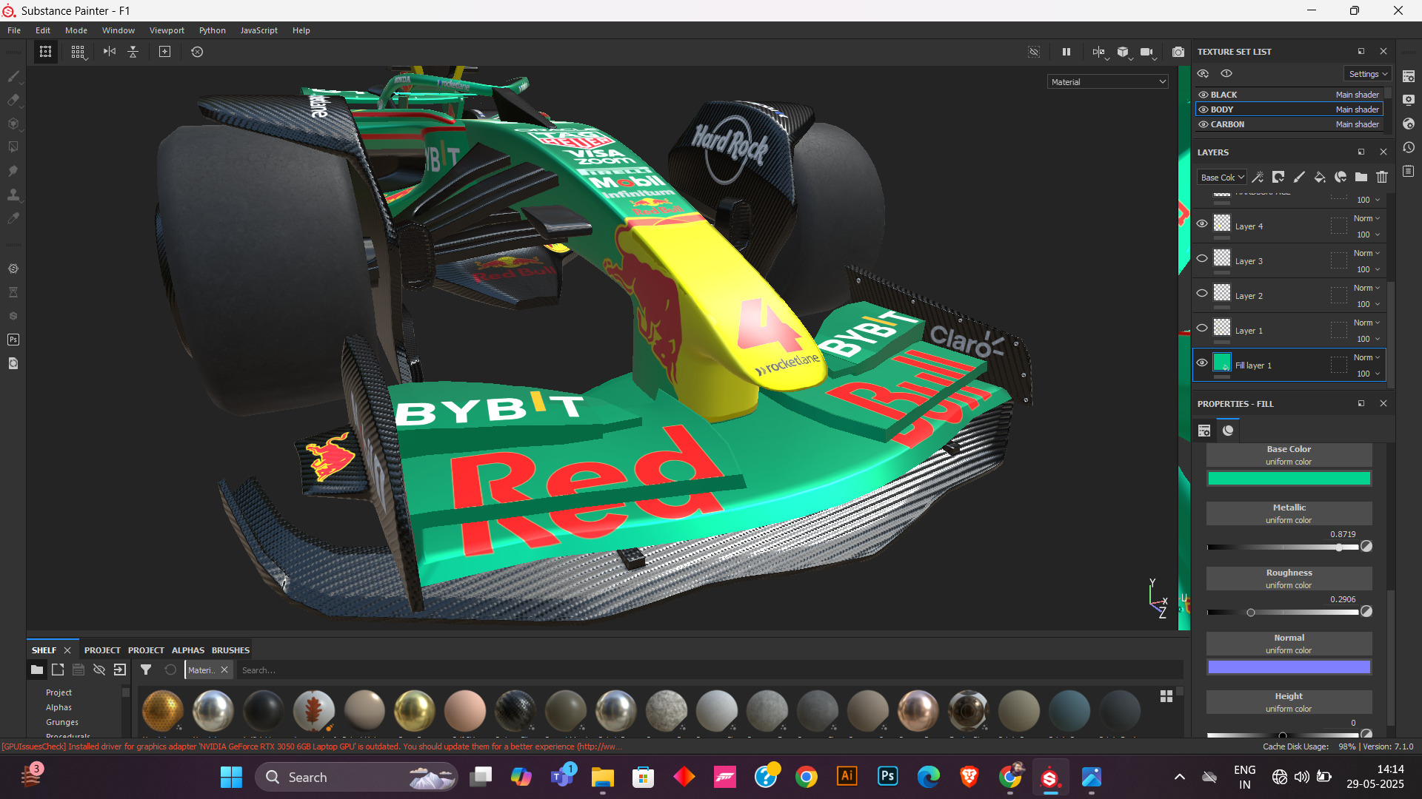1422x799 pixels.
Task: Open the Edit menu
Action: click(43, 30)
